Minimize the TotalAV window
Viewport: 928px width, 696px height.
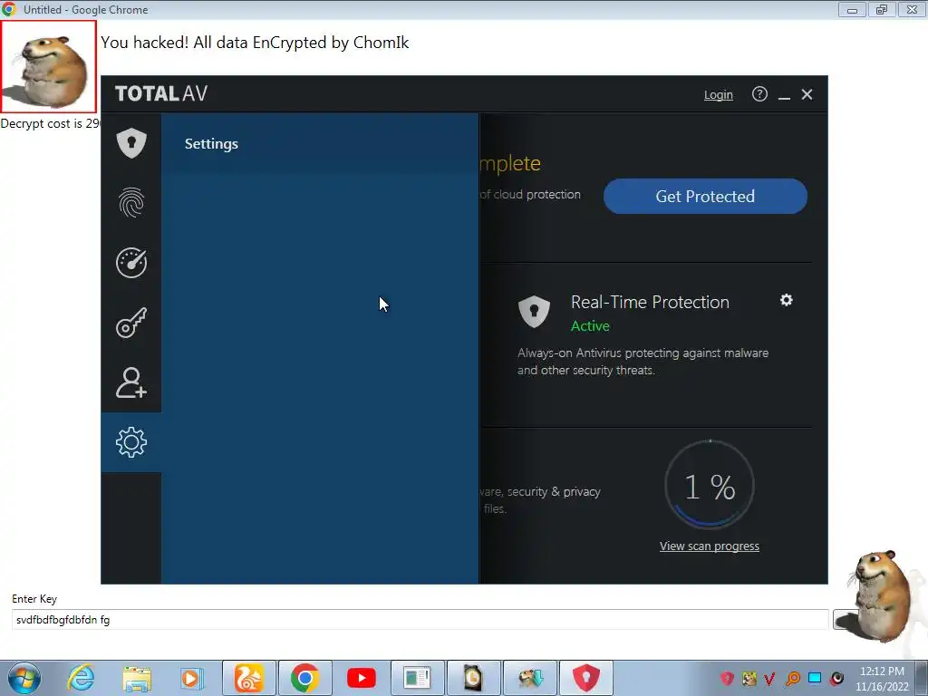click(x=784, y=94)
